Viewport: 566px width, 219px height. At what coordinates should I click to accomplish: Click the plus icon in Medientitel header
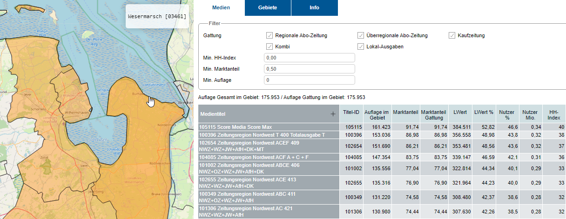(x=333, y=114)
